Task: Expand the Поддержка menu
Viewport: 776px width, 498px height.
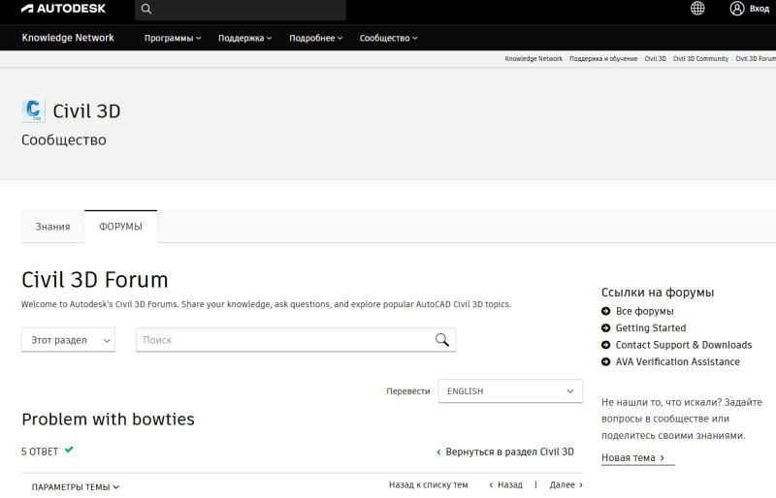Action: (x=245, y=38)
